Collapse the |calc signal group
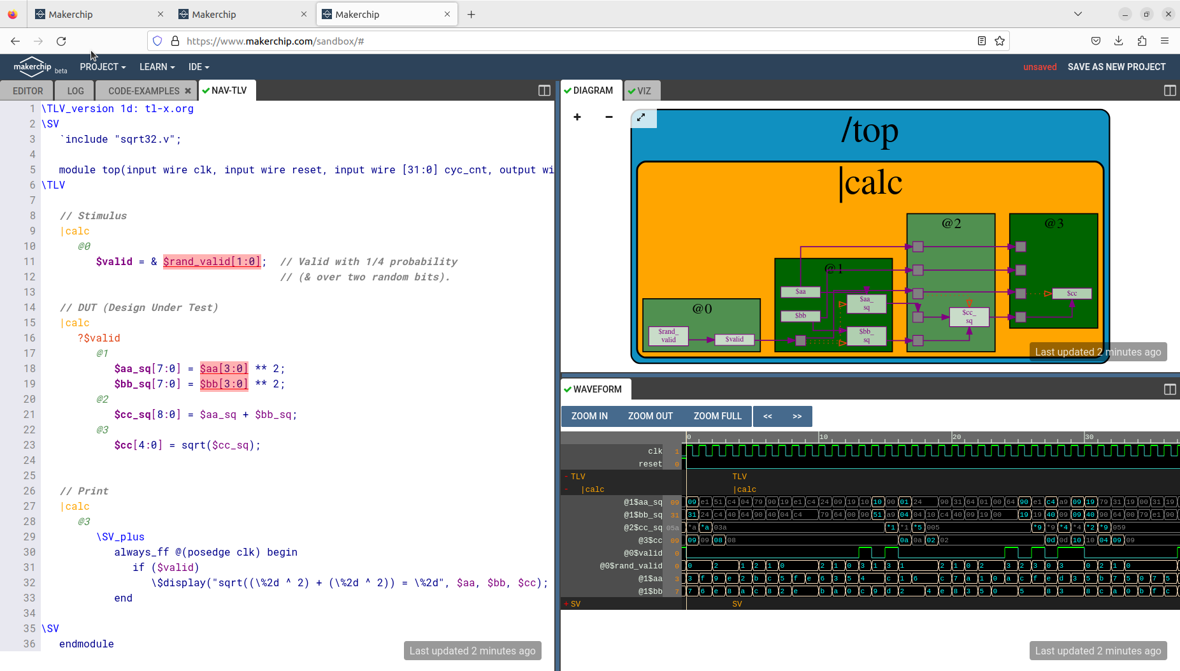Viewport: 1180px width, 671px height. pyautogui.click(x=566, y=489)
